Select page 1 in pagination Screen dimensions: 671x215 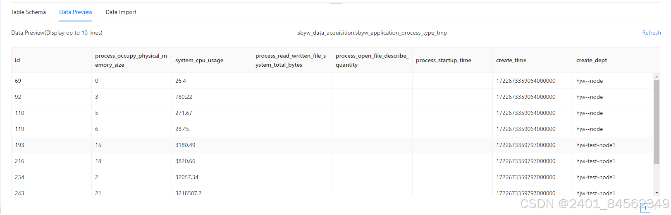coord(645,209)
